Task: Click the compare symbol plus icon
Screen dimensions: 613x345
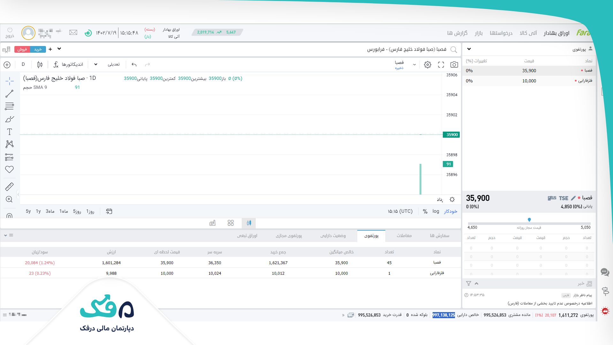Action: tap(7, 65)
